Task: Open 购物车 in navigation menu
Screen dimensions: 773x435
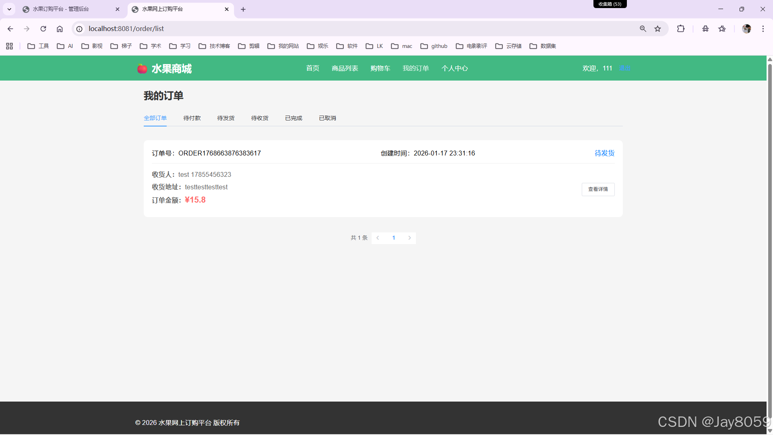Action: (x=380, y=68)
